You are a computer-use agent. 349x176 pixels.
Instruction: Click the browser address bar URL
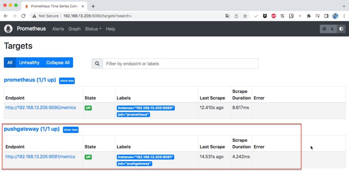pos(97,16)
